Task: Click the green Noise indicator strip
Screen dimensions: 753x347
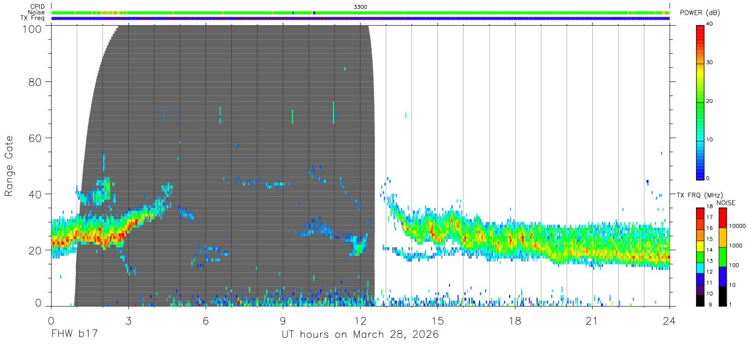Action: 361,12
